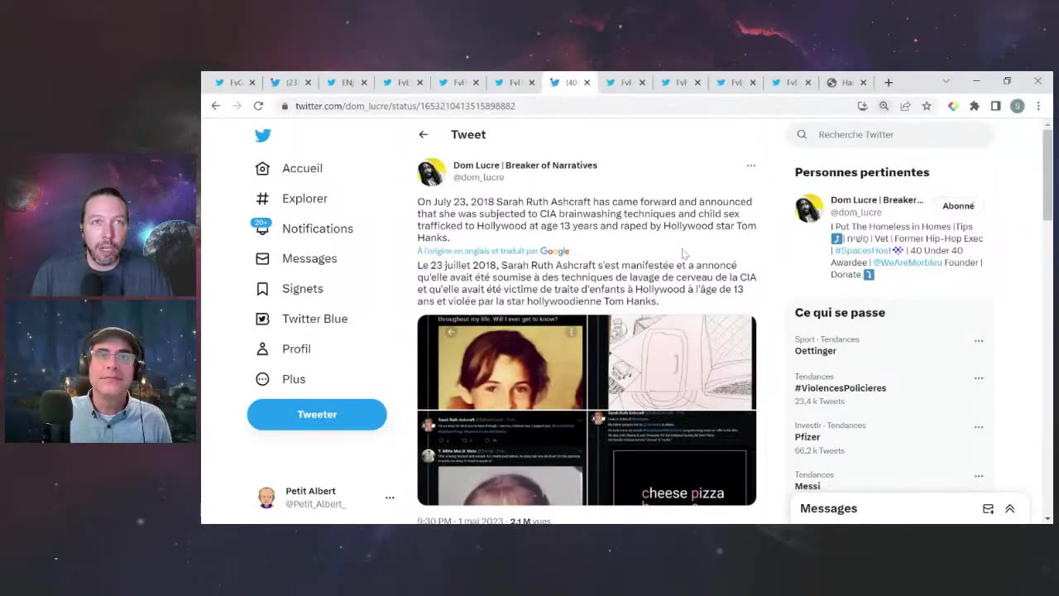Image resolution: width=1059 pixels, height=596 pixels.
Task: Reload the page with refresh icon
Action: coord(258,106)
